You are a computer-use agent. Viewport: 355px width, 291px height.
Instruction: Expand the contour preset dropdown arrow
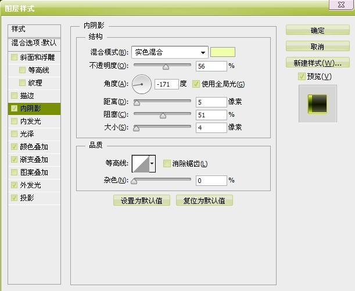[x=152, y=164]
